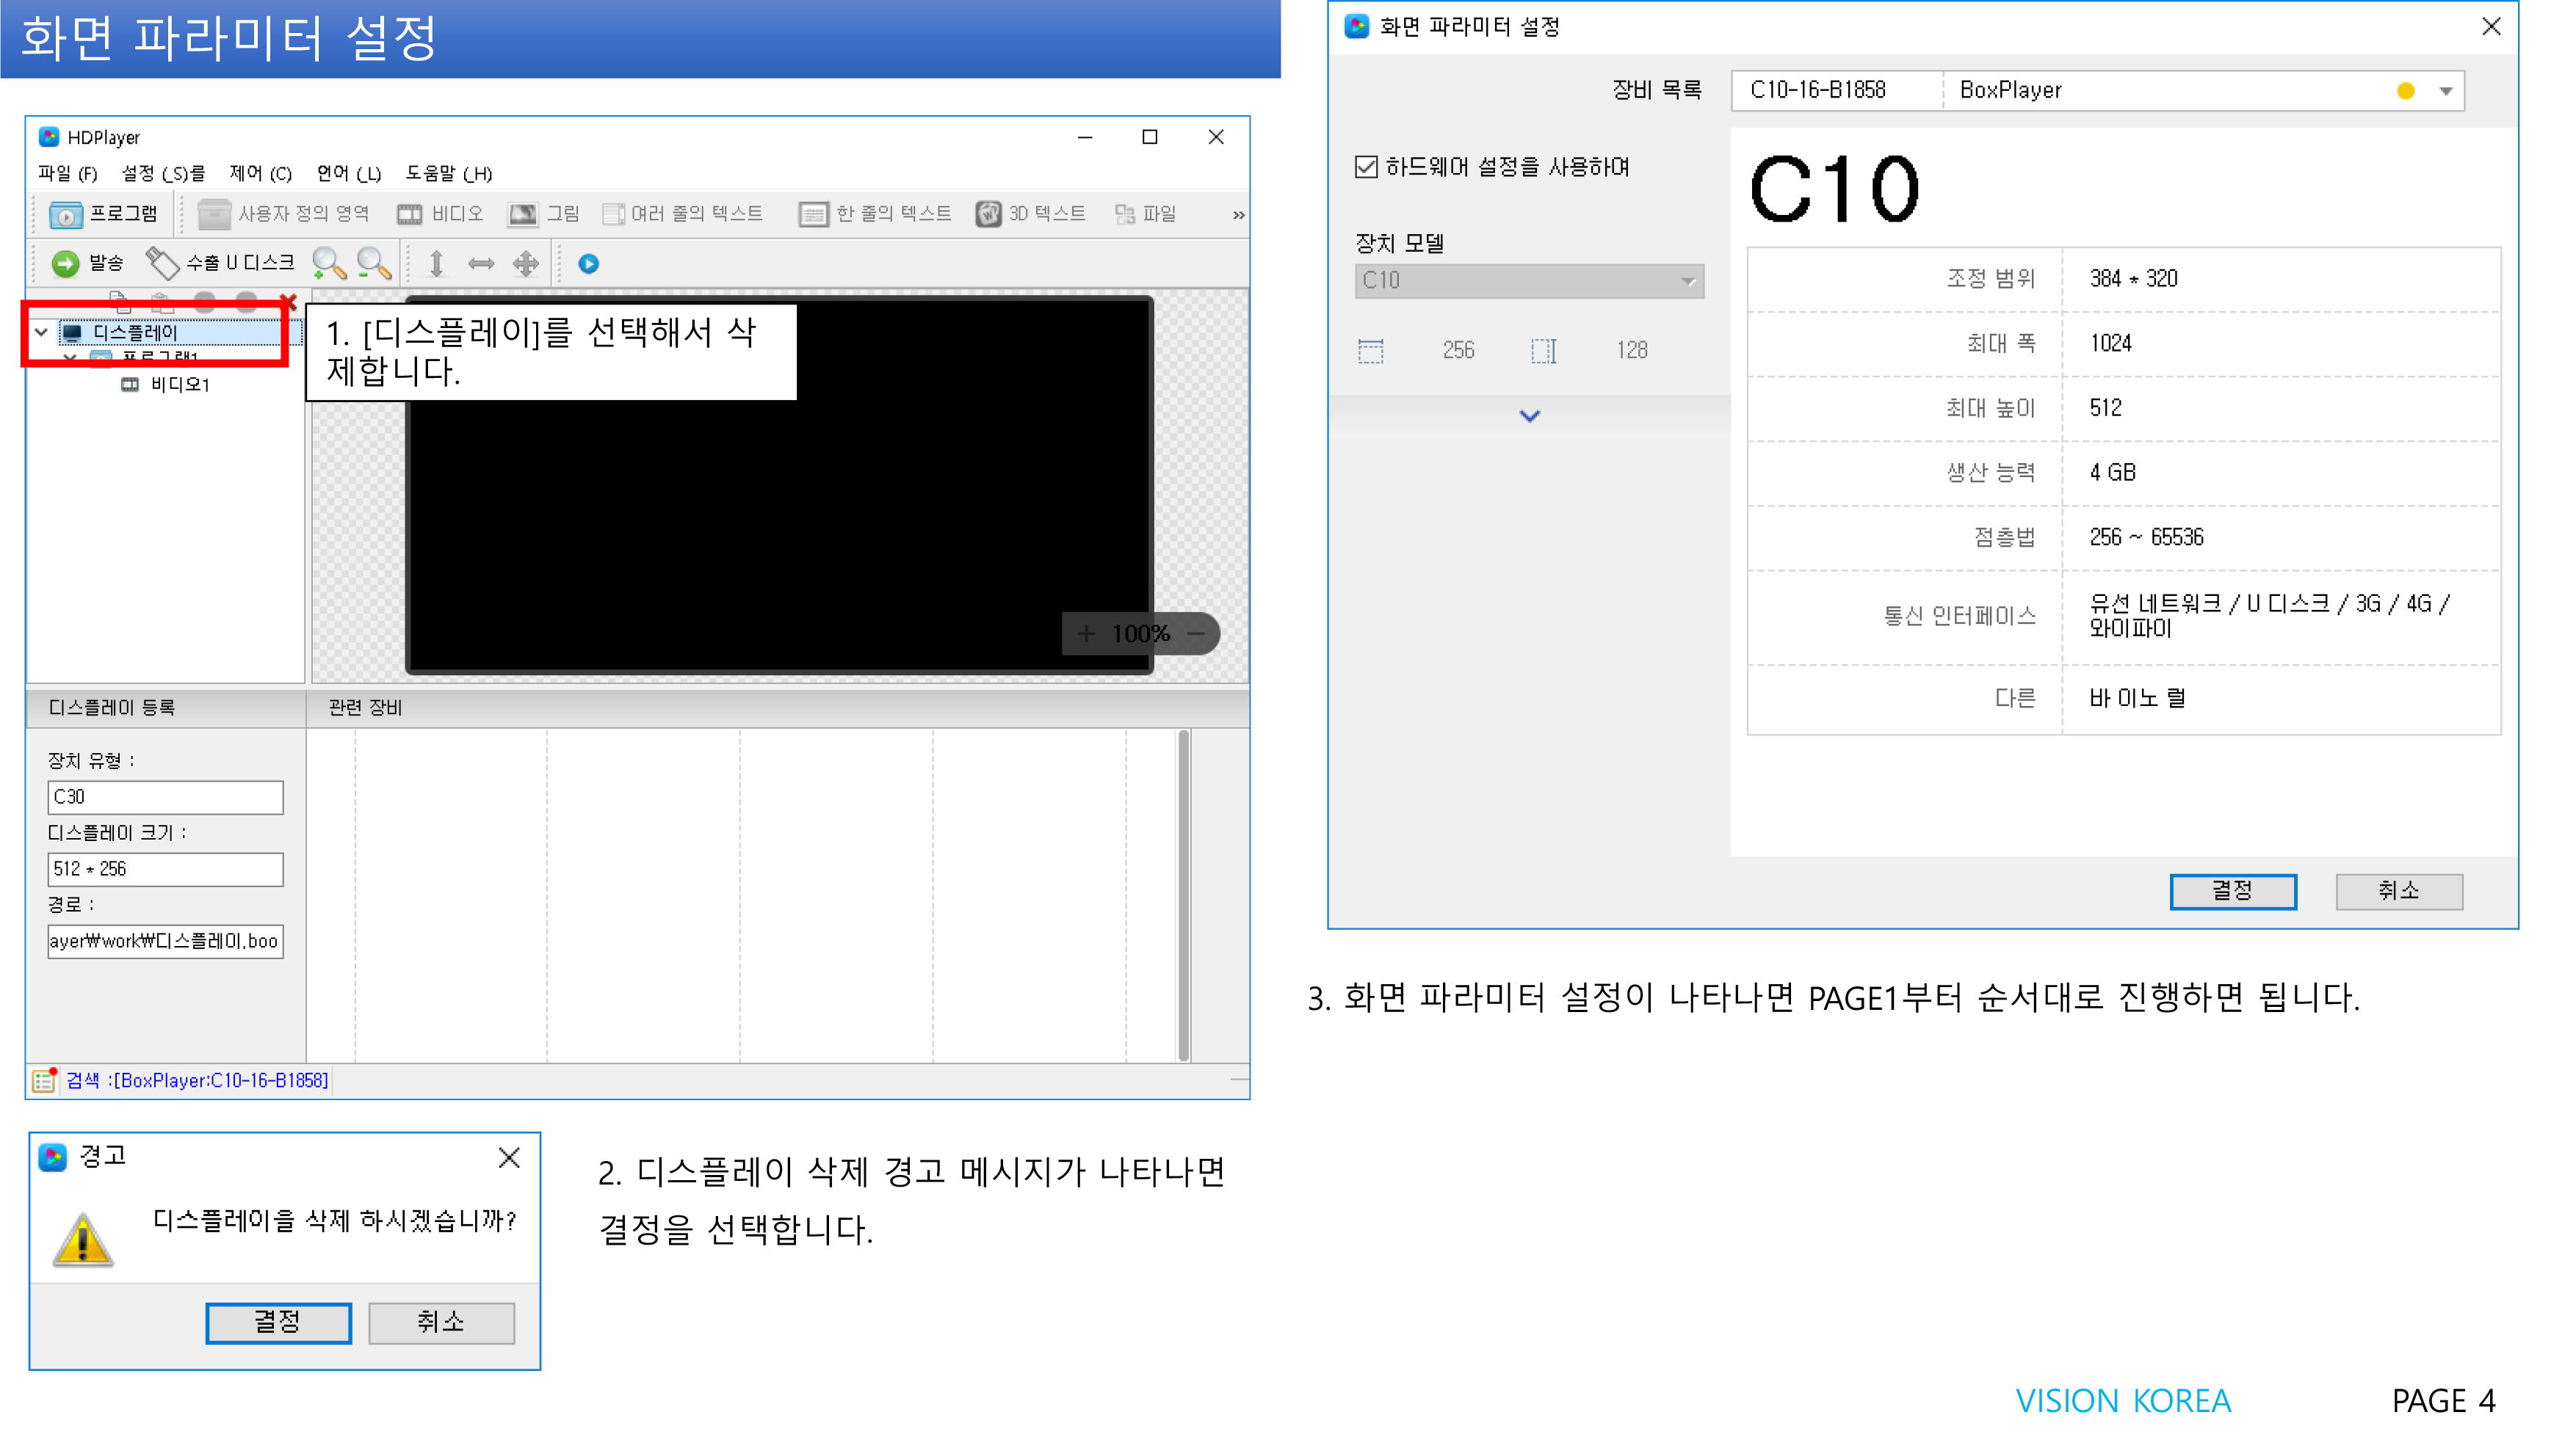Open the 제어 (C) menu
The image size is (2576, 1448).
(261, 173)
